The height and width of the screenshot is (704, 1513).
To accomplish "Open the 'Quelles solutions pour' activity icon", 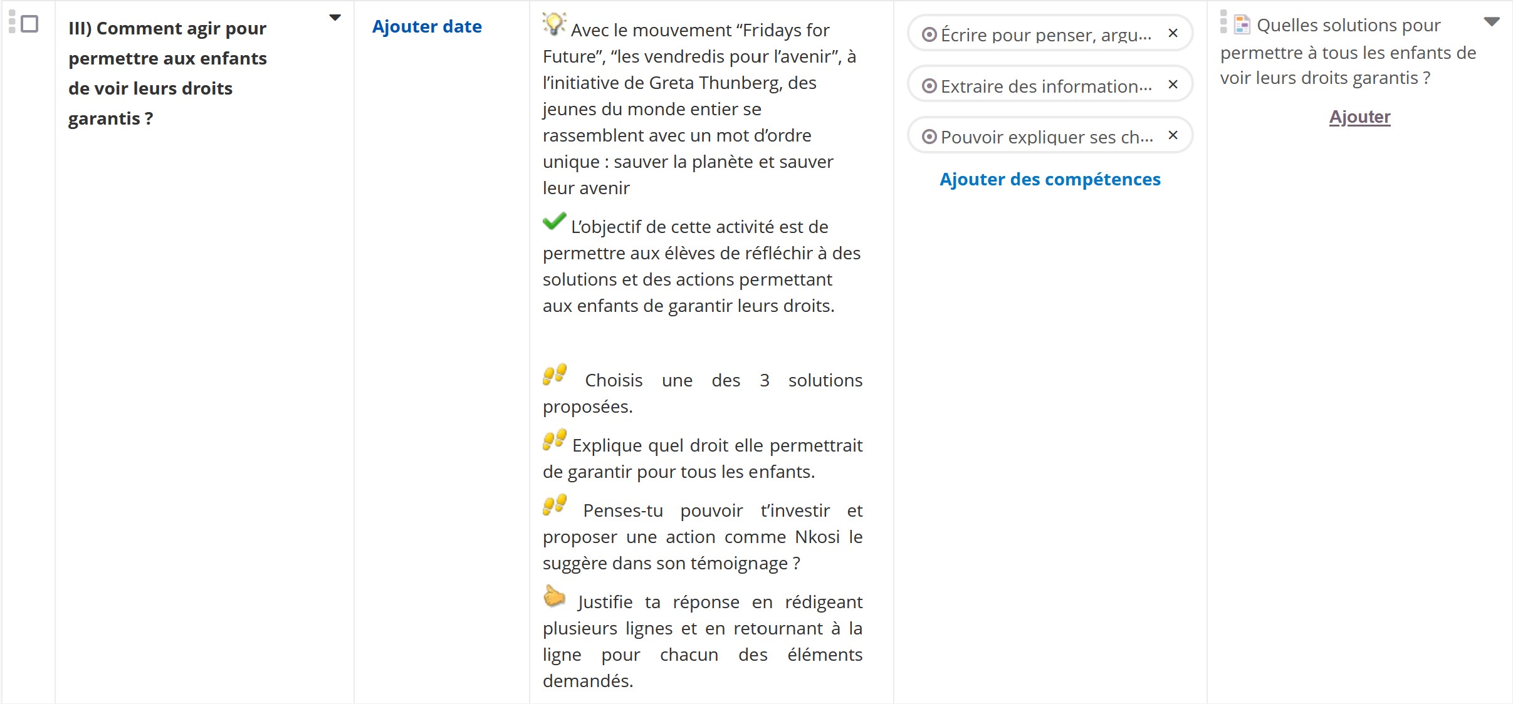I will coord(1242,25).
